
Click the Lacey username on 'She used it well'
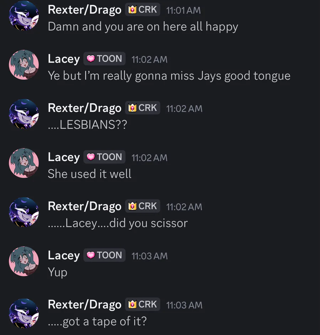[64, 157]
